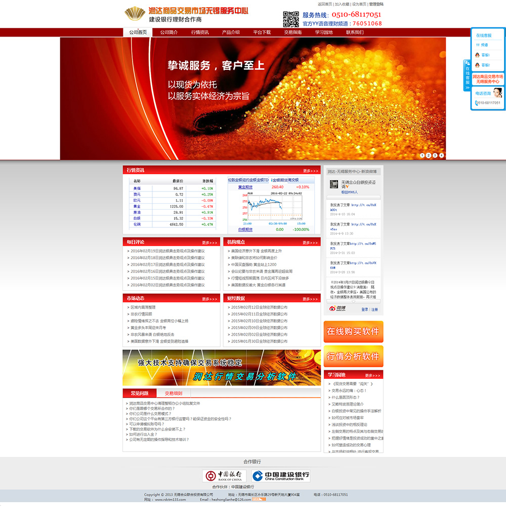Click the QQ penguin icon for 客服1
This screenshot has width=506, height=507.
pos(477,55)
